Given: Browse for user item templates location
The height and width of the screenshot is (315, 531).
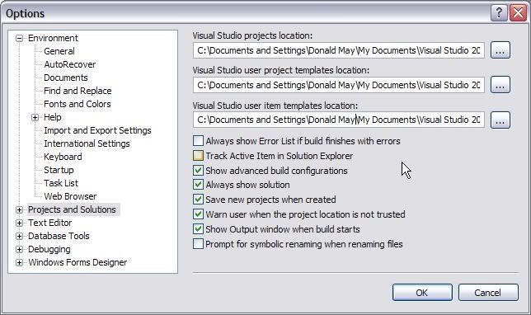Looking at the screenshot, I should tap(500, 120).
